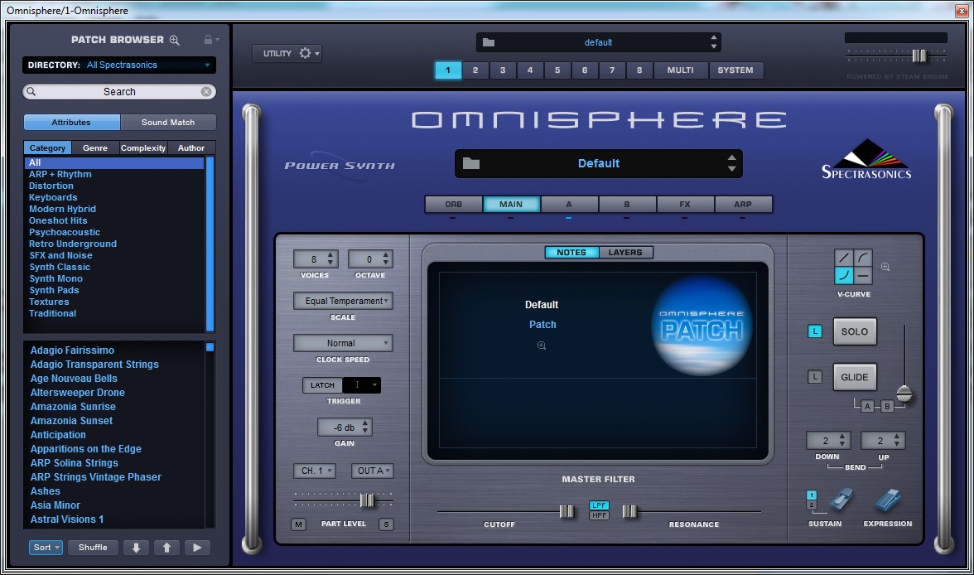Mute the part with M button
This screenshot has width=974, height=575.
click(299, 524)
